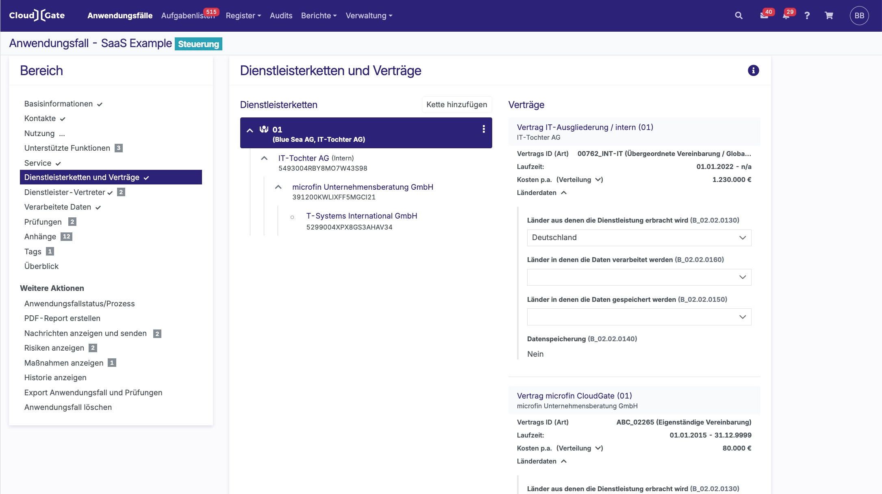This screenshot has height=494, width=882.
Task: Open the Register menu
Action: click(243, 15)
